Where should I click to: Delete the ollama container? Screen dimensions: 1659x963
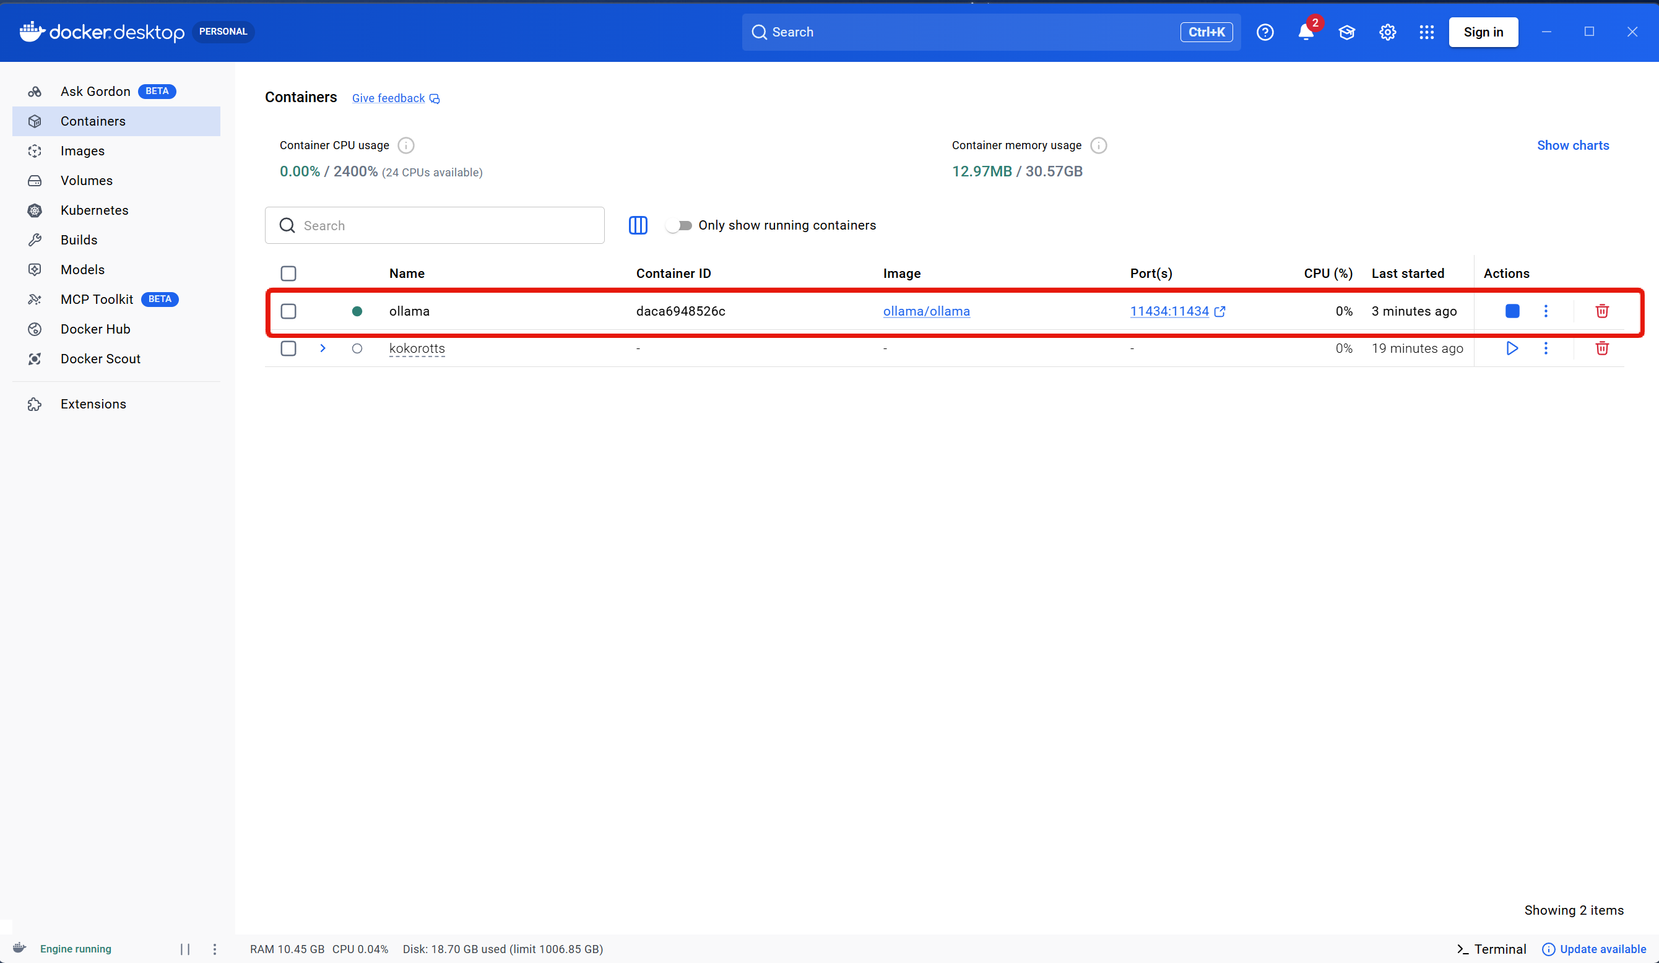[1601, 311]
